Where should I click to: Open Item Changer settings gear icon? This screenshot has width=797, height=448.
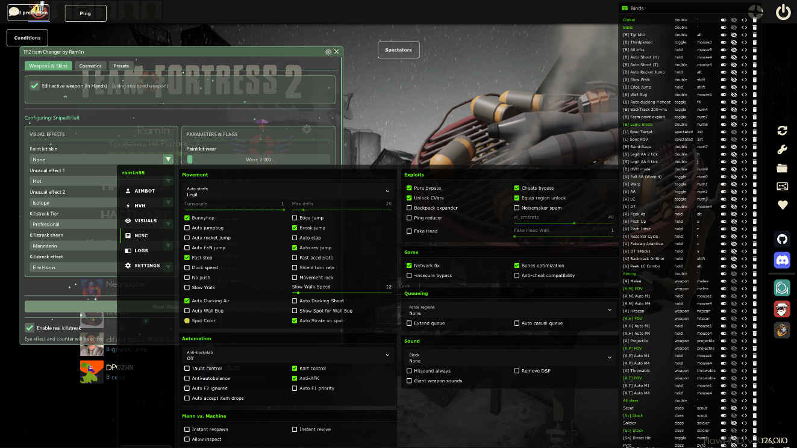[328, 52]
